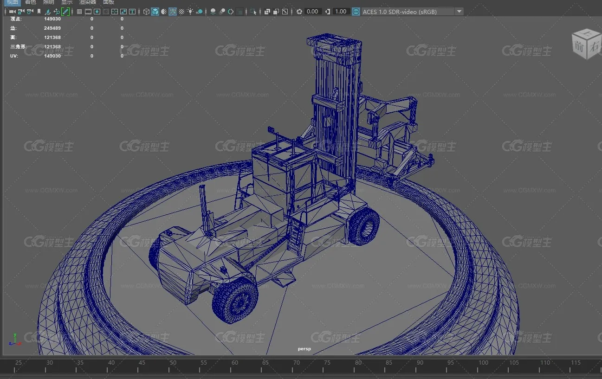Click the Safe Action icon
The height and width of the screenshot is (379, 602).
[123, 12]
